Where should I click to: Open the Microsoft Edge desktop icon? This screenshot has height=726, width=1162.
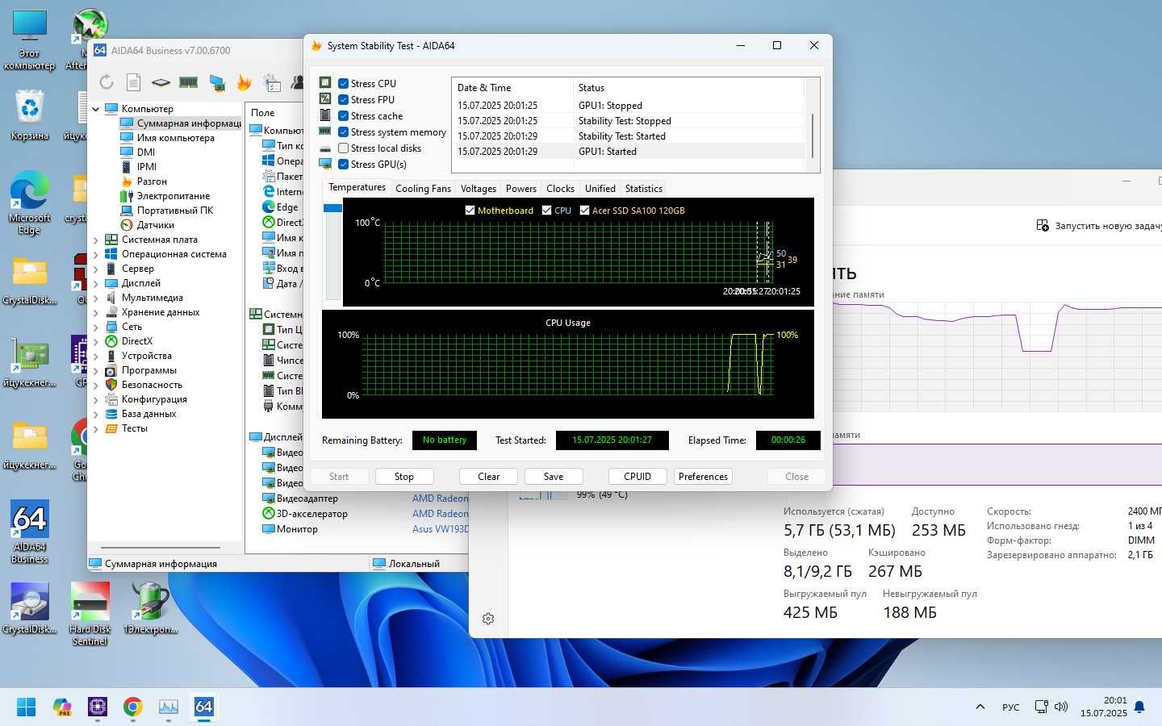click(x=30, y=204)
